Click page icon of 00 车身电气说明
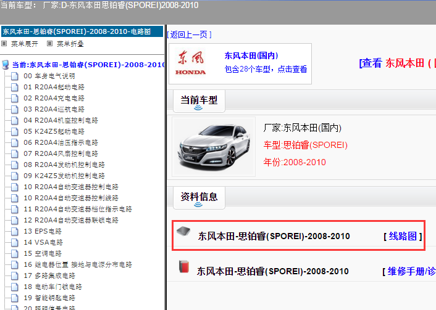 coord(15,76)
